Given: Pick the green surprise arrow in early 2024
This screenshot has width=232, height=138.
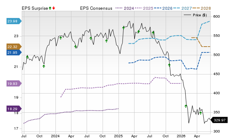Looking at the screenshot, I should (61, 38).
